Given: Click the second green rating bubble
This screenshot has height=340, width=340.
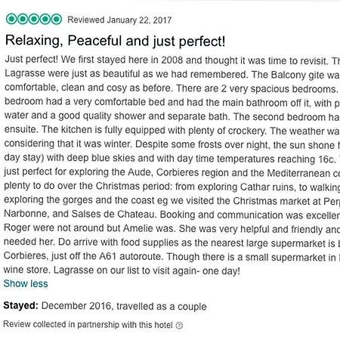Looking at the screenshot, I should click(x=23, y=19).
